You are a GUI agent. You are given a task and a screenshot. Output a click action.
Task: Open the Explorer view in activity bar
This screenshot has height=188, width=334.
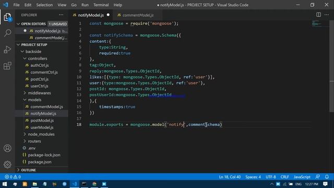[x=7, y=17]
